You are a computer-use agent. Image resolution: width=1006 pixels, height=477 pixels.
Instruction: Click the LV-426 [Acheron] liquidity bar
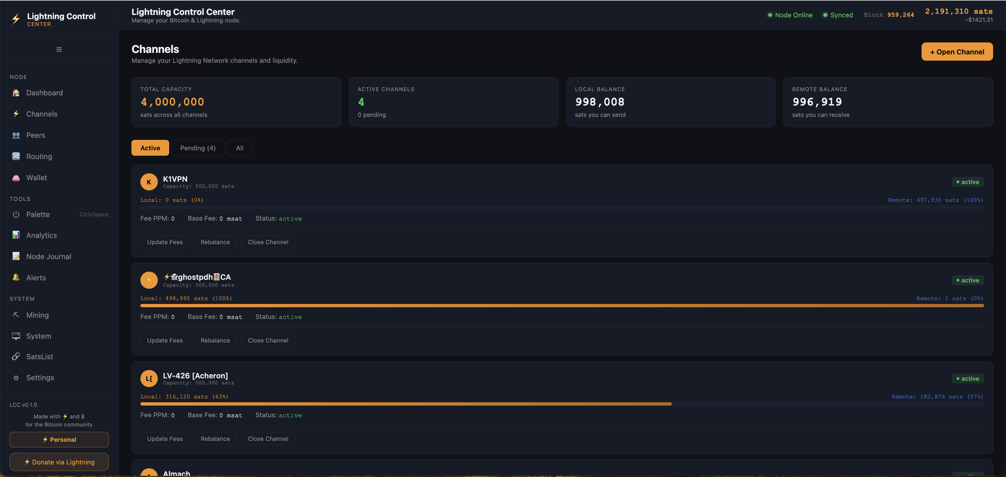[562, 404]
